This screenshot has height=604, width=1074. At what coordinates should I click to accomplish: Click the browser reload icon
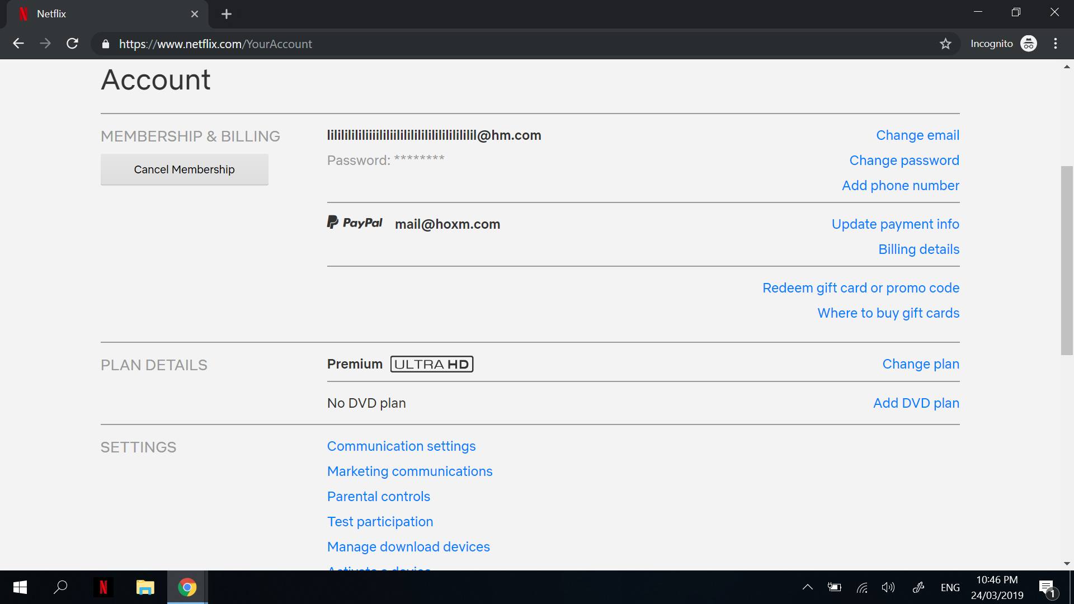[72, 44]
